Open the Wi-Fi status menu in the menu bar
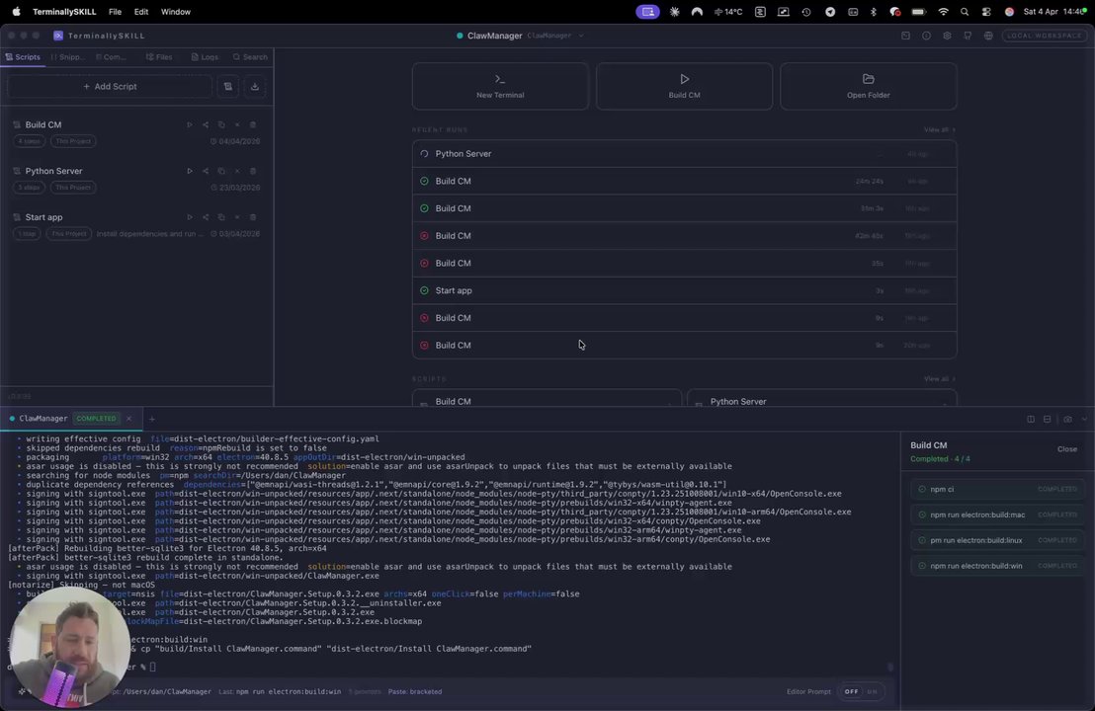 click(x=944, y=12)
